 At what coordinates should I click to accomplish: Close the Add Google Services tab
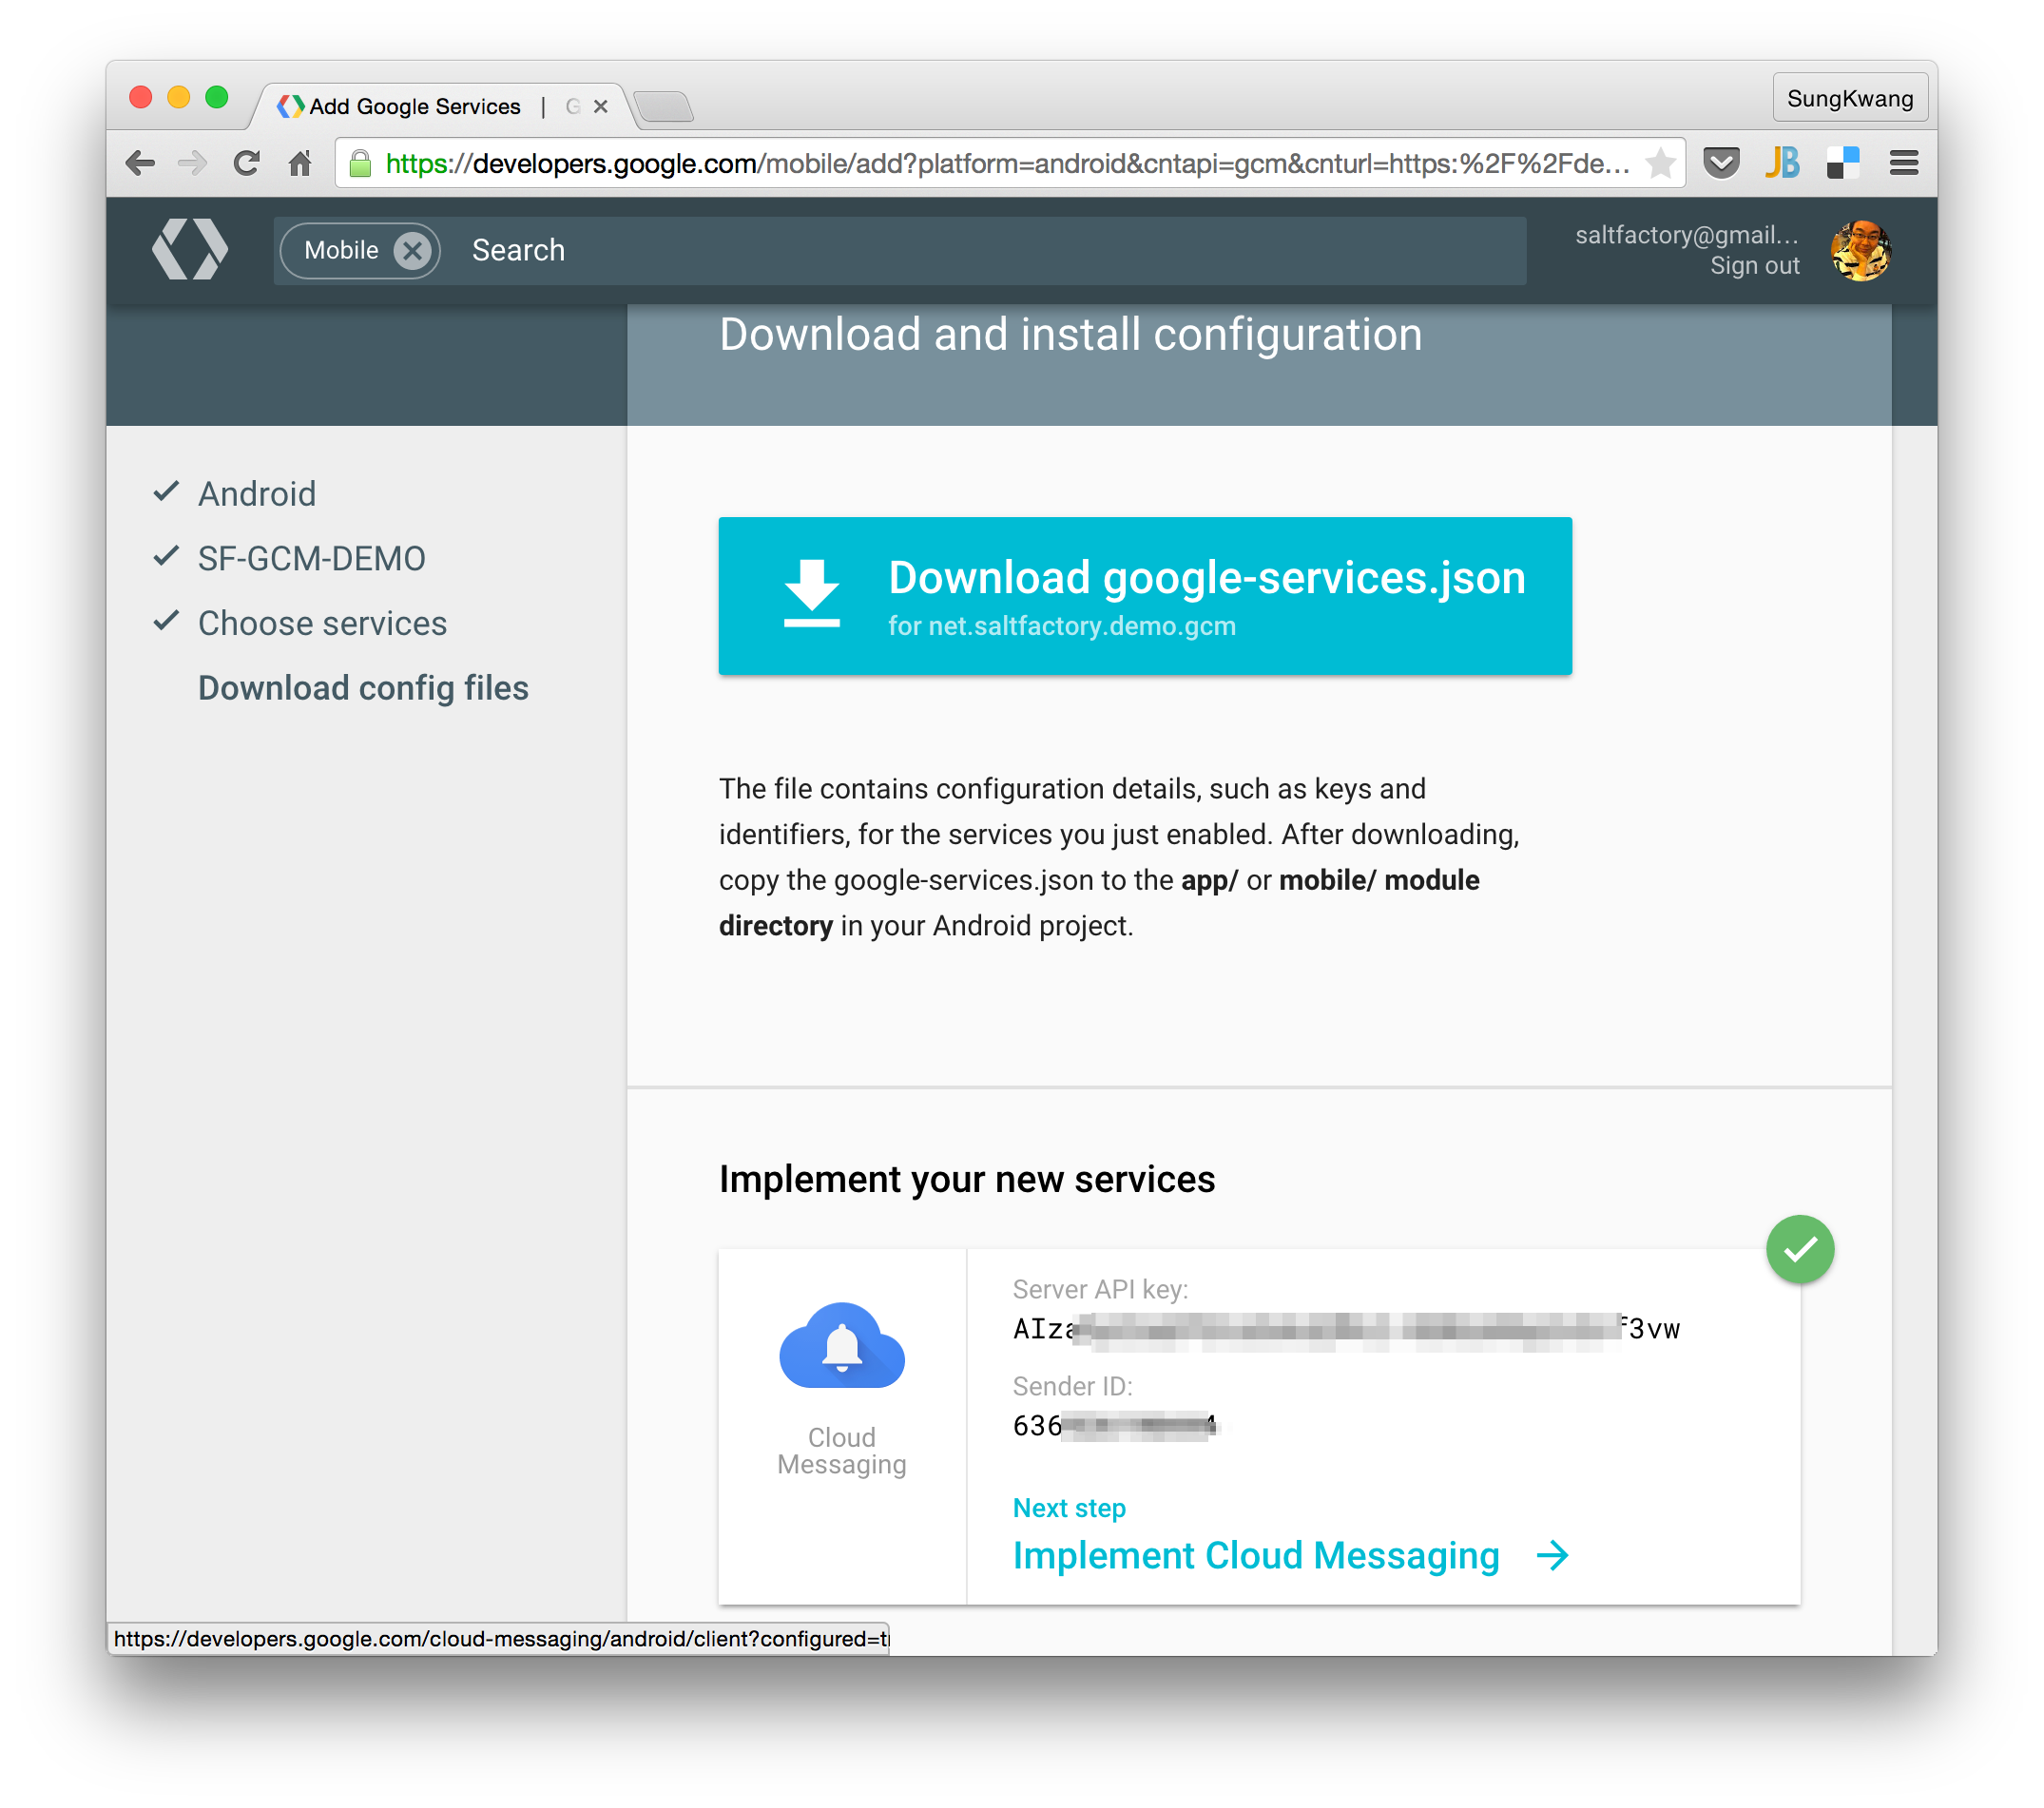pos(601,106)
